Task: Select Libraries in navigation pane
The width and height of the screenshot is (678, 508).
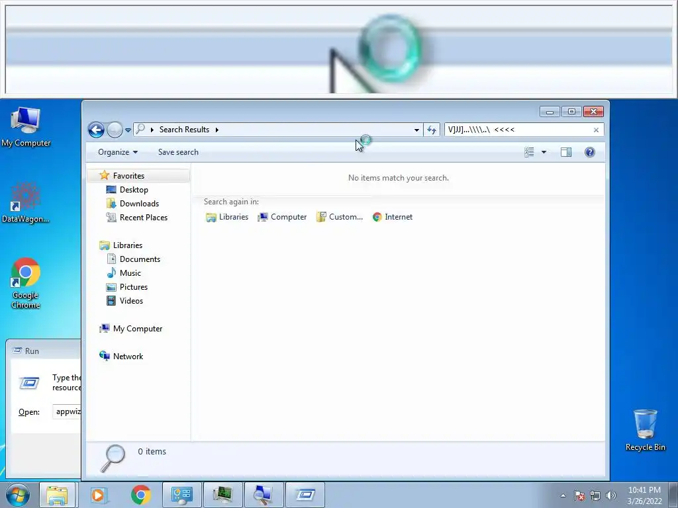Action: (128, 245)
